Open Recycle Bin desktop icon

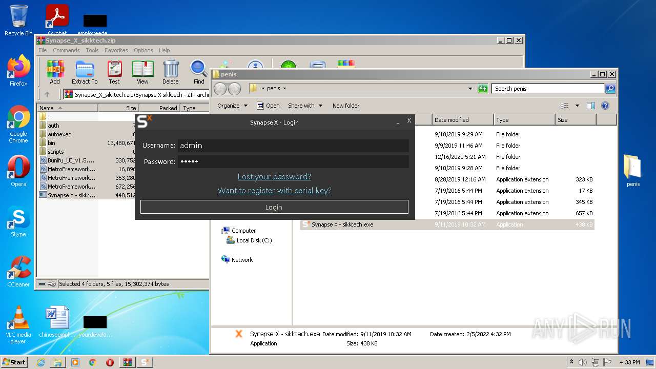18,20
